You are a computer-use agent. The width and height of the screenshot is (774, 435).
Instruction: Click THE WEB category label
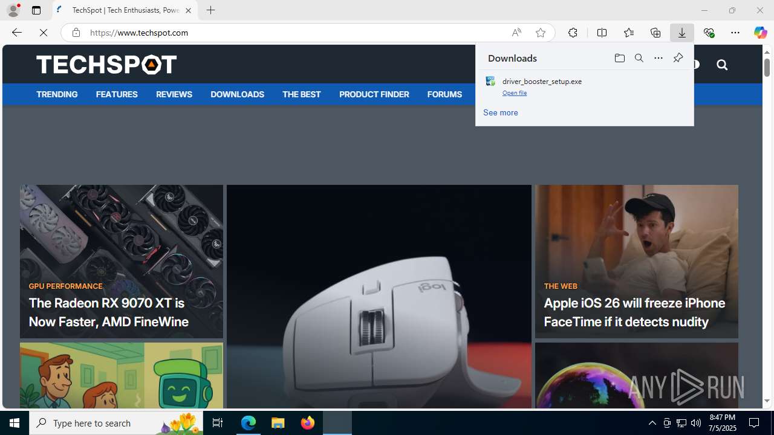[x=561, y=286]
